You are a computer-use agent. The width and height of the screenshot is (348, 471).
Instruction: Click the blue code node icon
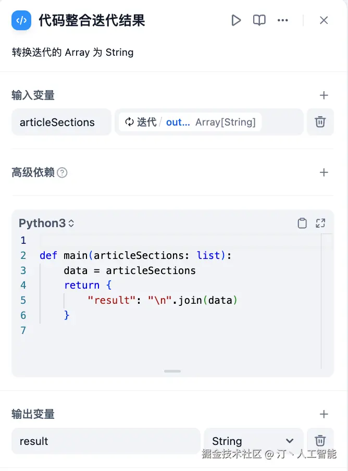click(21, 20)
